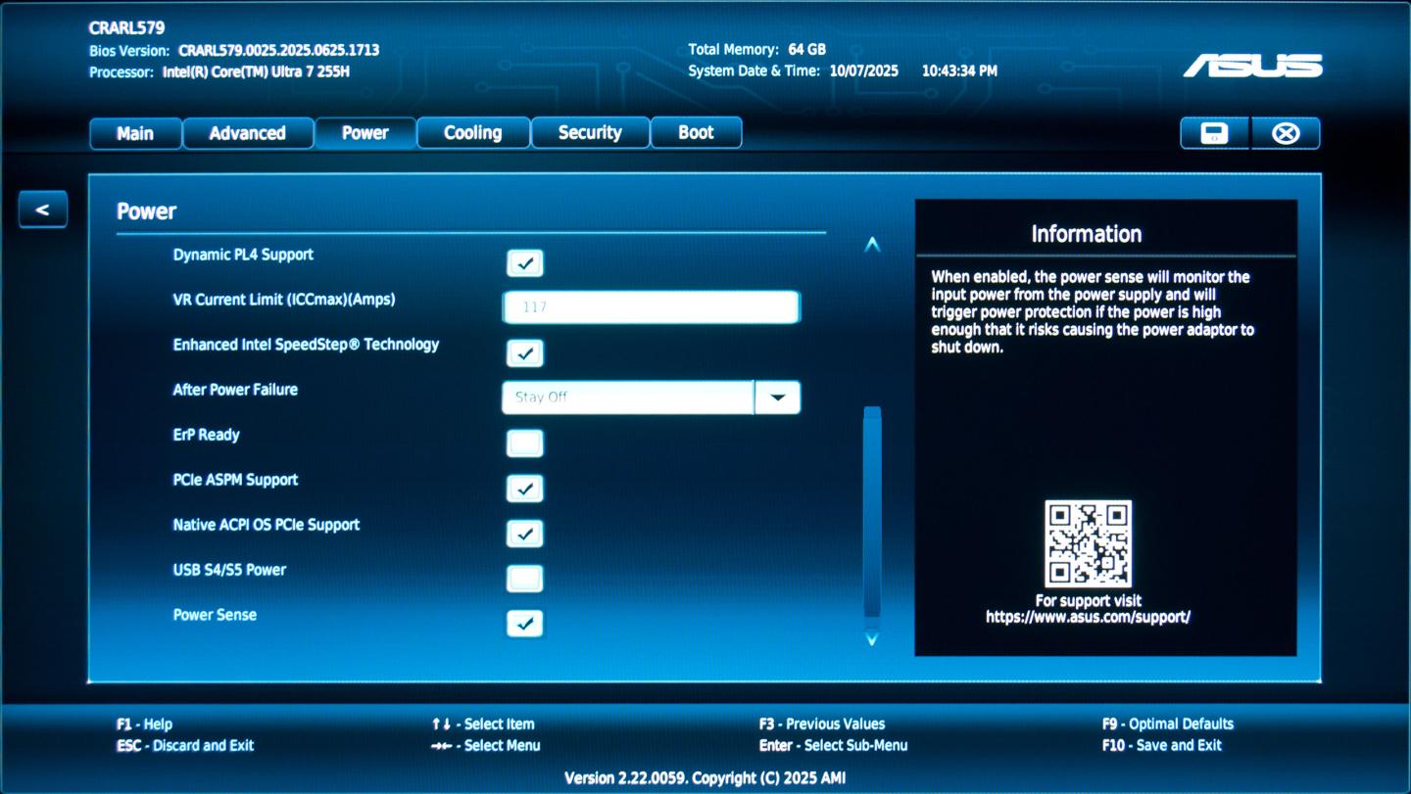Click F10 - Save and Exit
The width and height of the screenshot is (1411, 794).
coord(1162,746)
